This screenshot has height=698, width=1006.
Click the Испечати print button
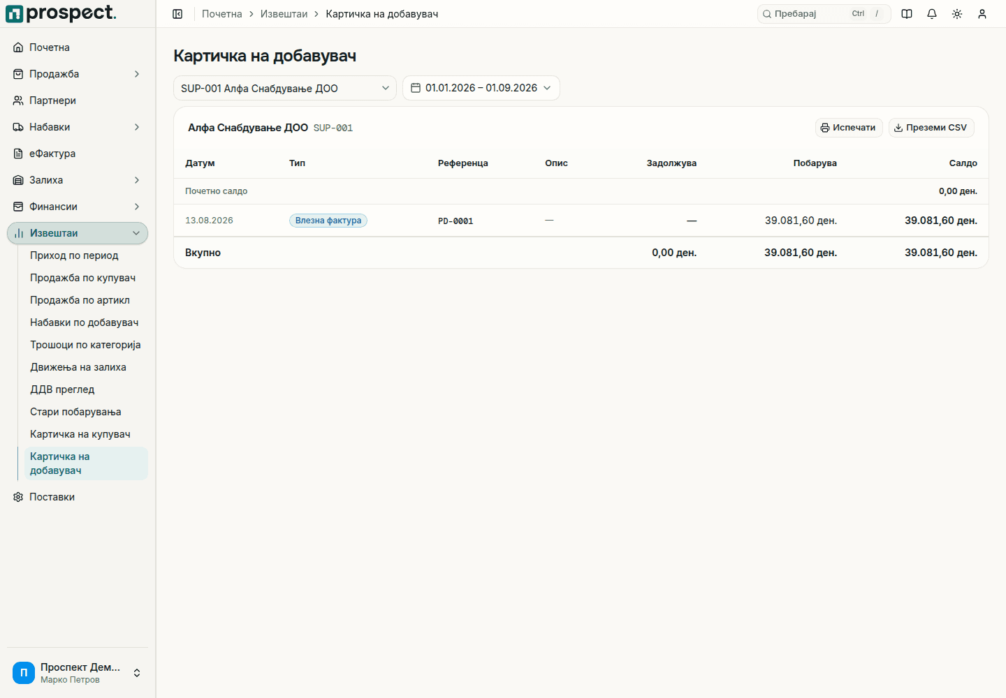[x=849, y=128]
